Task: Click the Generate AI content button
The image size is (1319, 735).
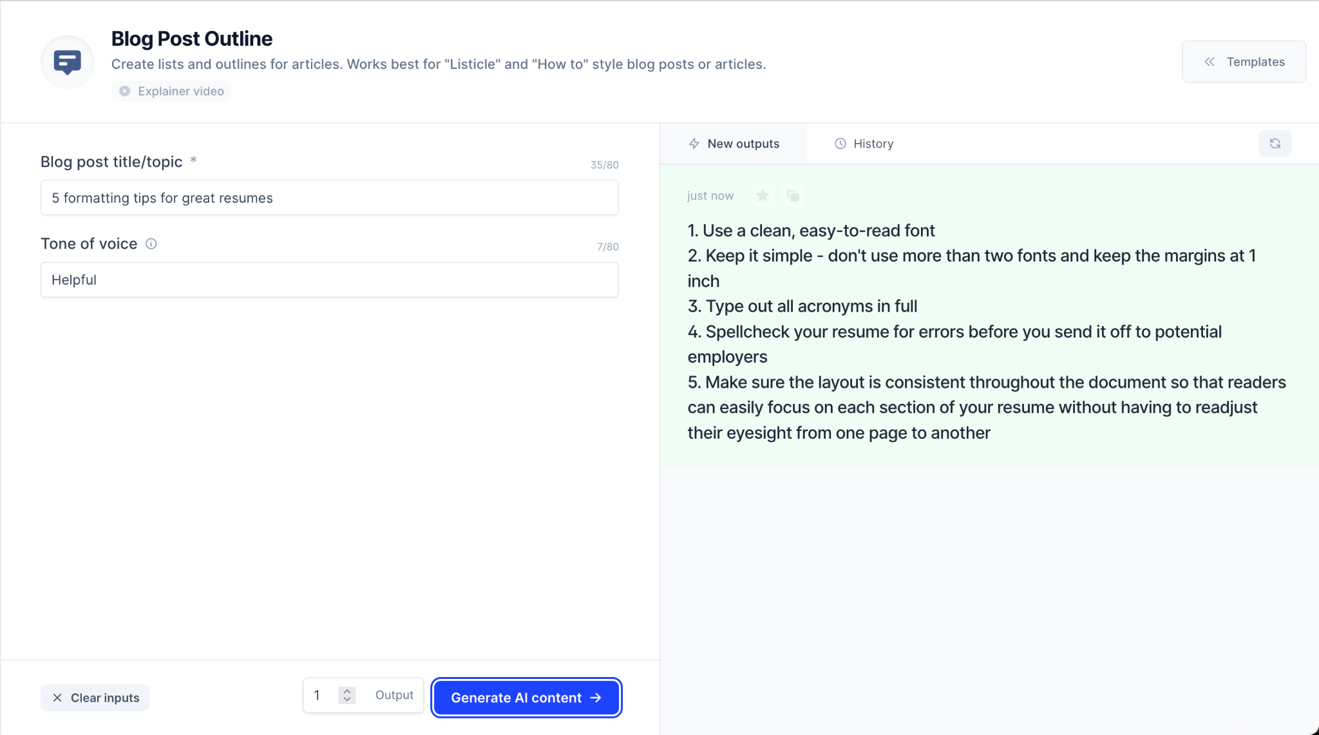Action: (525, 697)
